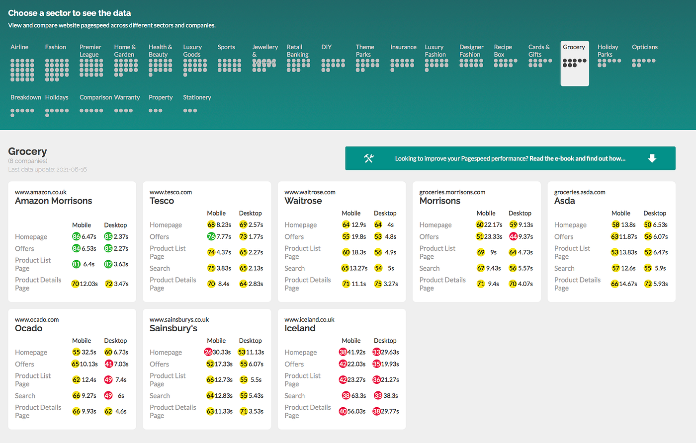Click Iceland Search mobile time 63.3s
Image resolution: width=696 pixels, height=443 pixels.
pyautogui.click(x=358, y=396)
